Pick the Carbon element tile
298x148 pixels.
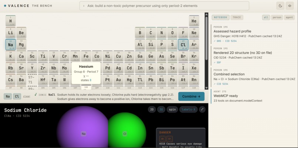coord(151,32)
